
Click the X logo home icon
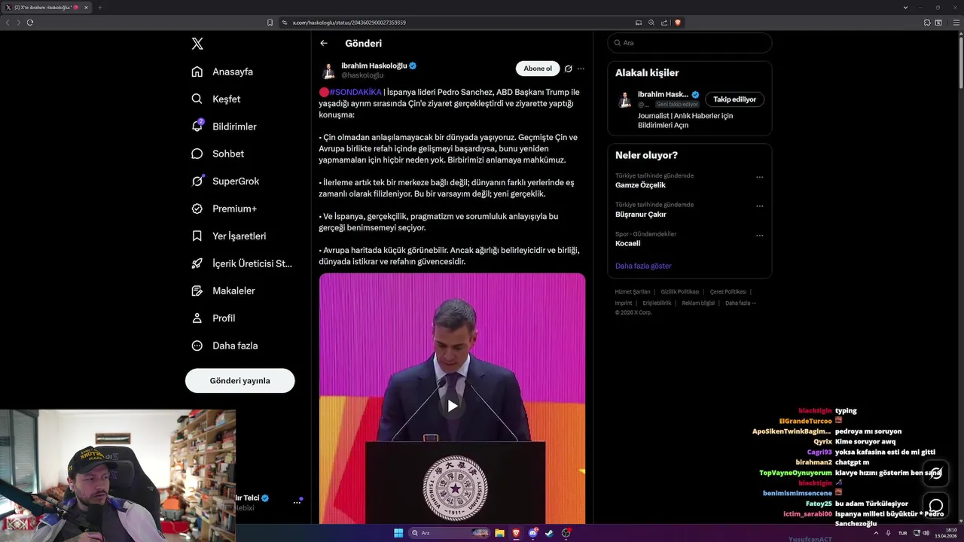pos(197,44)
